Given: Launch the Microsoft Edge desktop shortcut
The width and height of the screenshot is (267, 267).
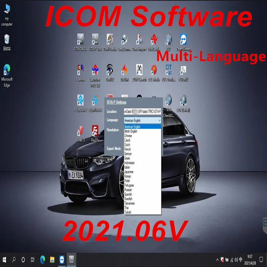Looking at the screenshot, I should pos(7,76).
